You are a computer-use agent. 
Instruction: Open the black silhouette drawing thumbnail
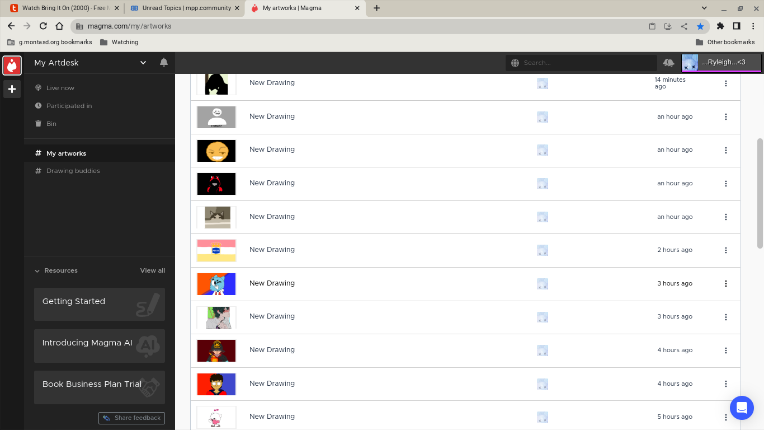click(216, 84)
